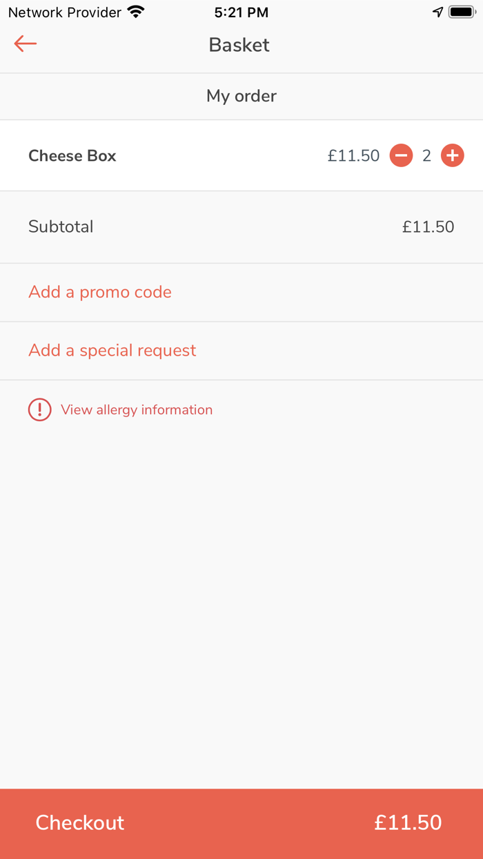Tap the Wi-Fi status icon

[x=136, y=12]
